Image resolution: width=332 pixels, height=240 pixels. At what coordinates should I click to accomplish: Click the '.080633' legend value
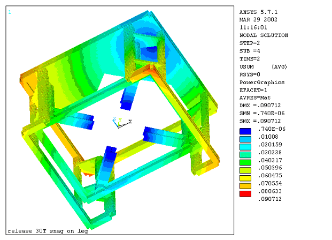(270, 191)
